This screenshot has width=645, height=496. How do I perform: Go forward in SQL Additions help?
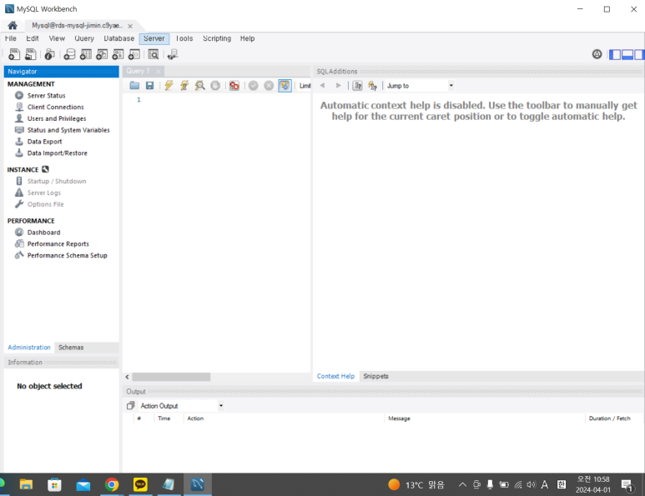tap(338, 86)
